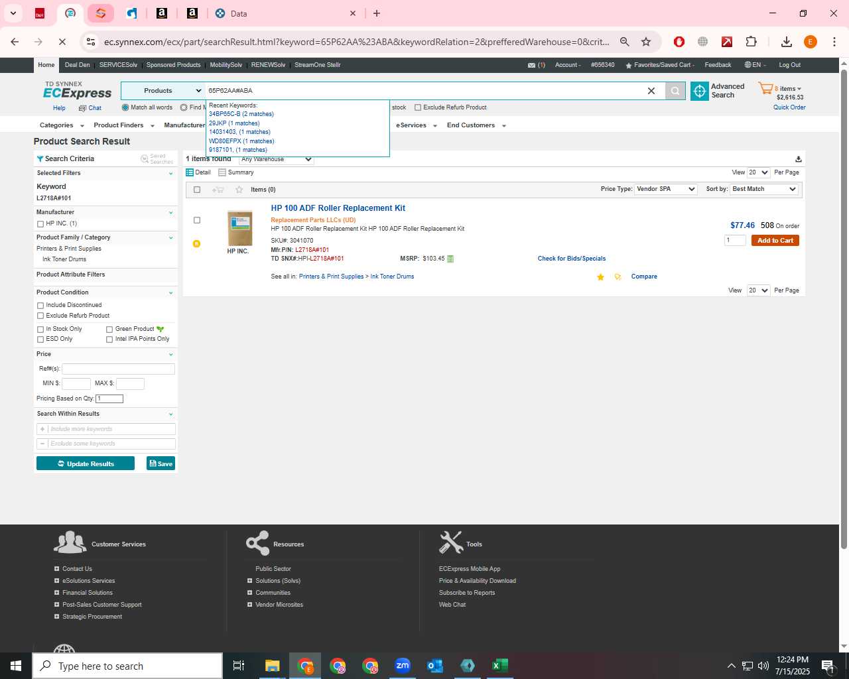Switch to Summary view icon
Screen dimensions: 849x679
(x=222, y=172)
